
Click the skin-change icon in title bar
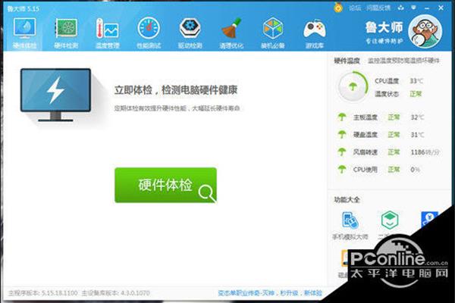coord(401,8)
